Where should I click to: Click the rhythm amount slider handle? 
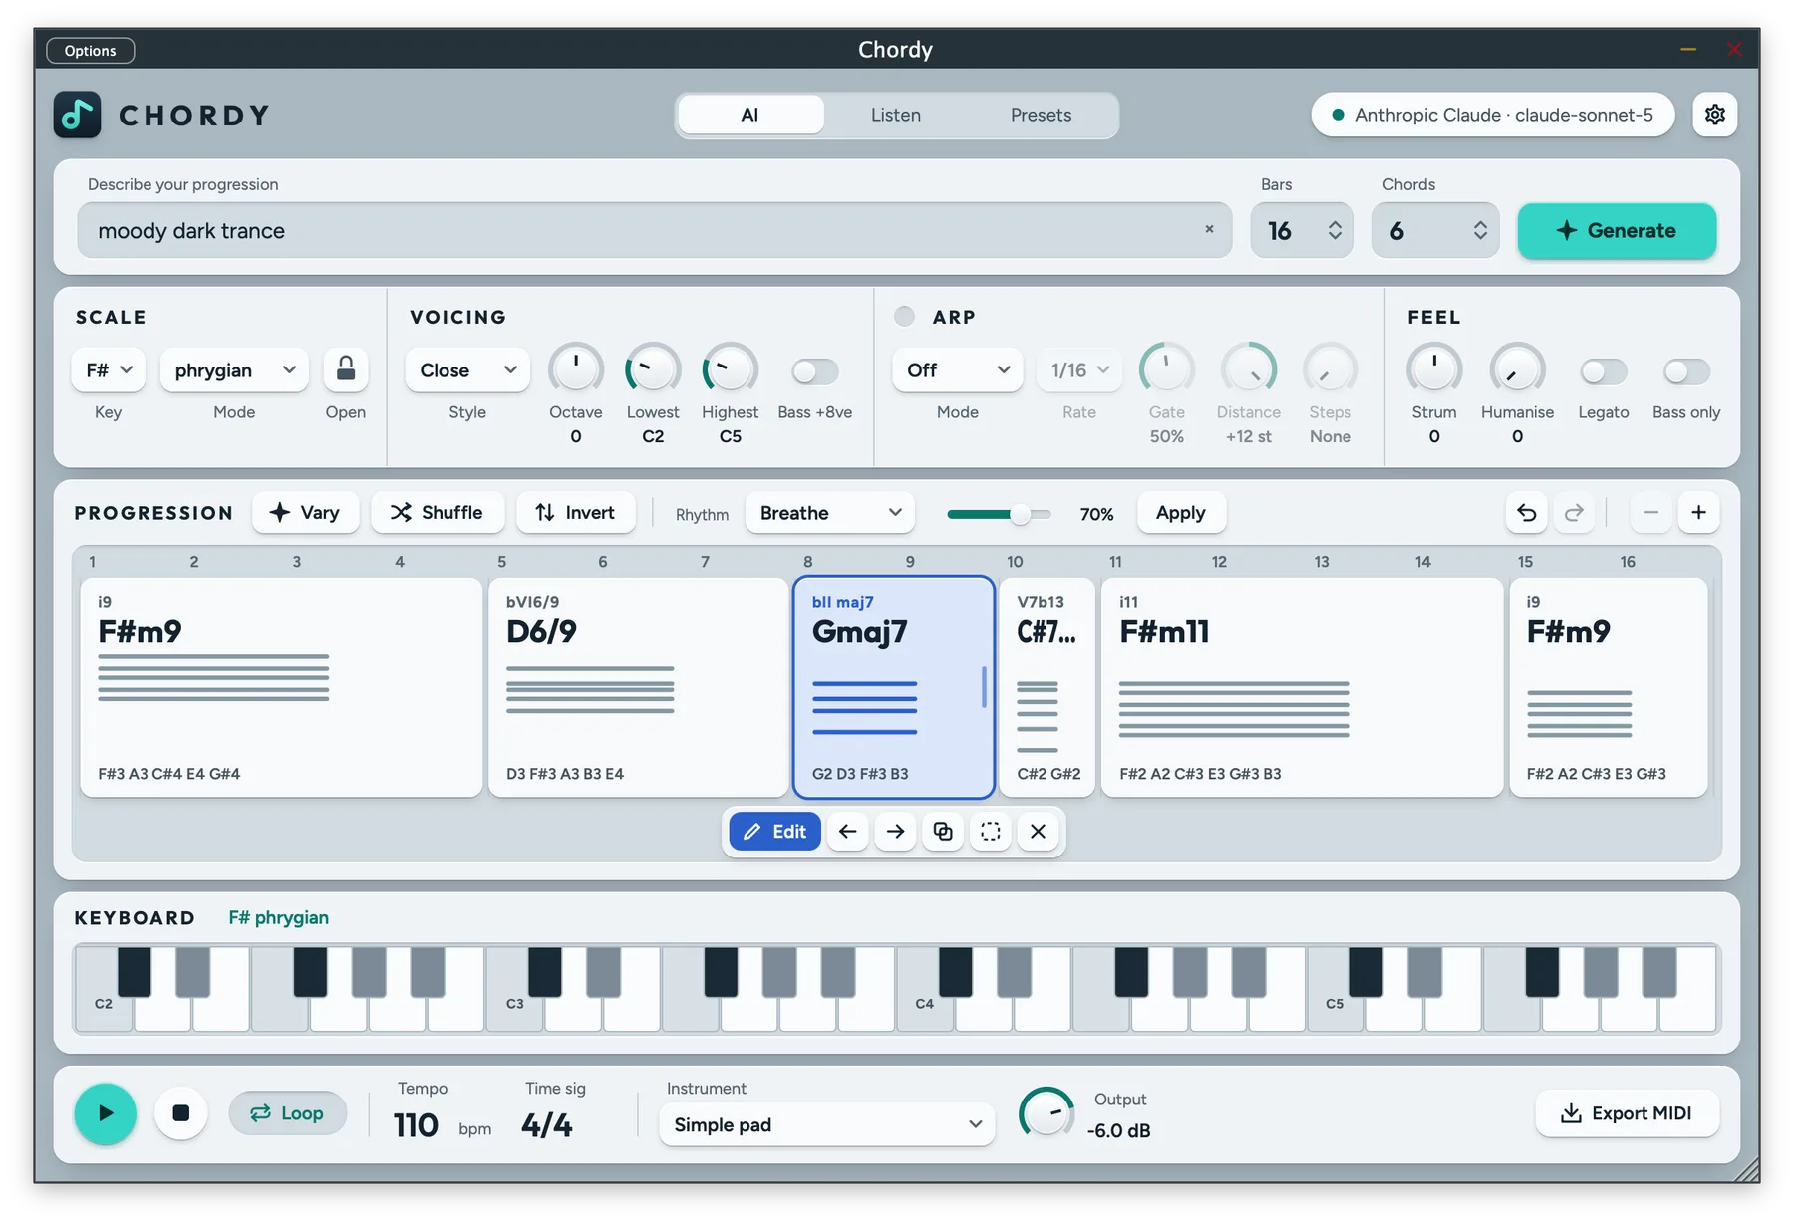click(1020, 514)
